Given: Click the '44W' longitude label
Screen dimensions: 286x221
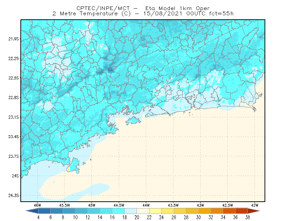Looking at the screenshot, I should tap(146, 205).
